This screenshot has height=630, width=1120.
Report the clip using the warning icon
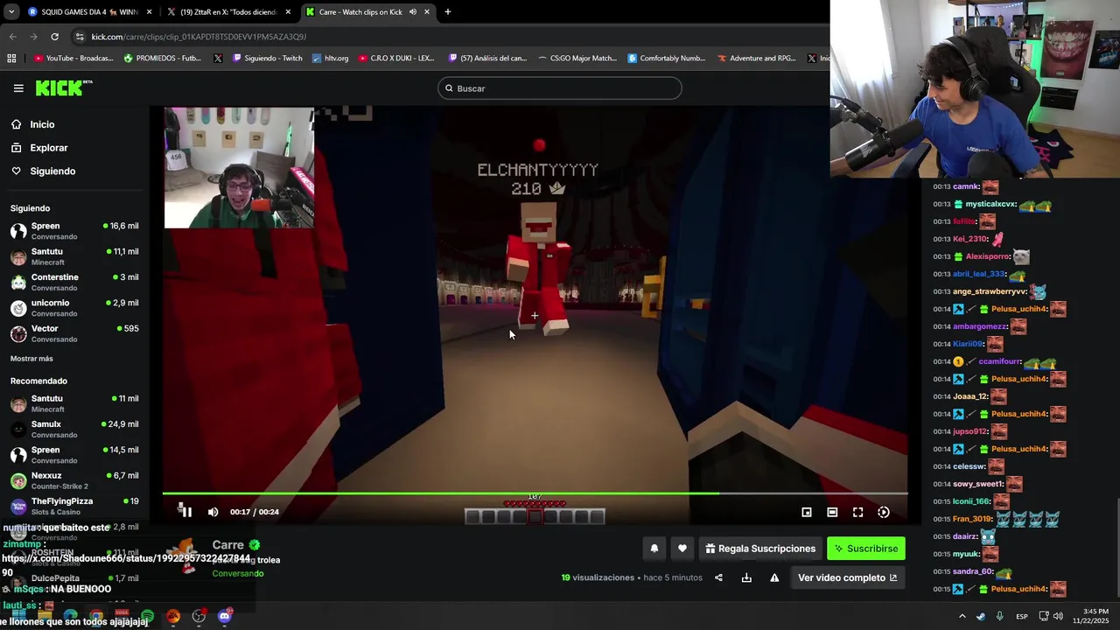(774, 577)
